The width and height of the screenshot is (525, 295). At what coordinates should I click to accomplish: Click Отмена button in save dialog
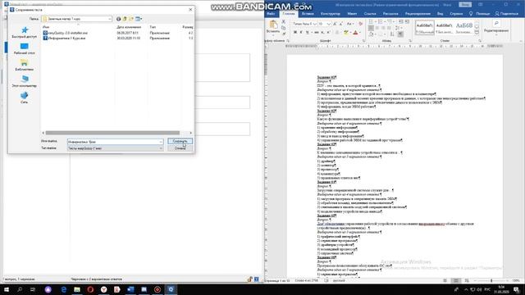tap(180, 148)
